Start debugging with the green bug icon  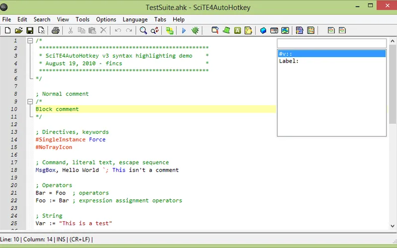(196, 31)
